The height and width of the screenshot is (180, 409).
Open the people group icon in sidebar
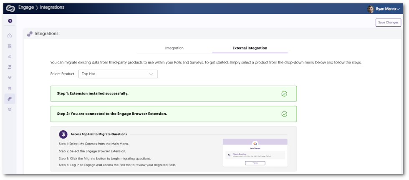pyautogui.click(x=10, y=78)
